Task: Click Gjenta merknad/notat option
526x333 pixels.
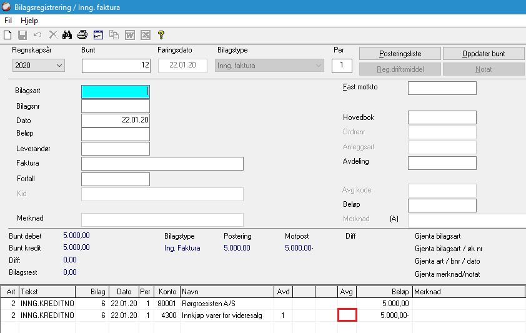Action: coord(447,274)
